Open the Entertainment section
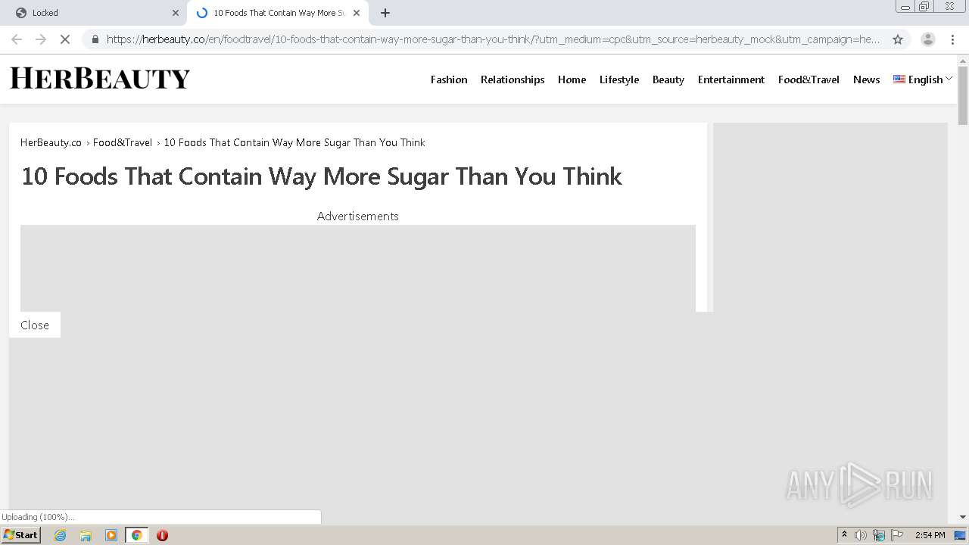Screen dimensions: 969x545 click(731, 79)
